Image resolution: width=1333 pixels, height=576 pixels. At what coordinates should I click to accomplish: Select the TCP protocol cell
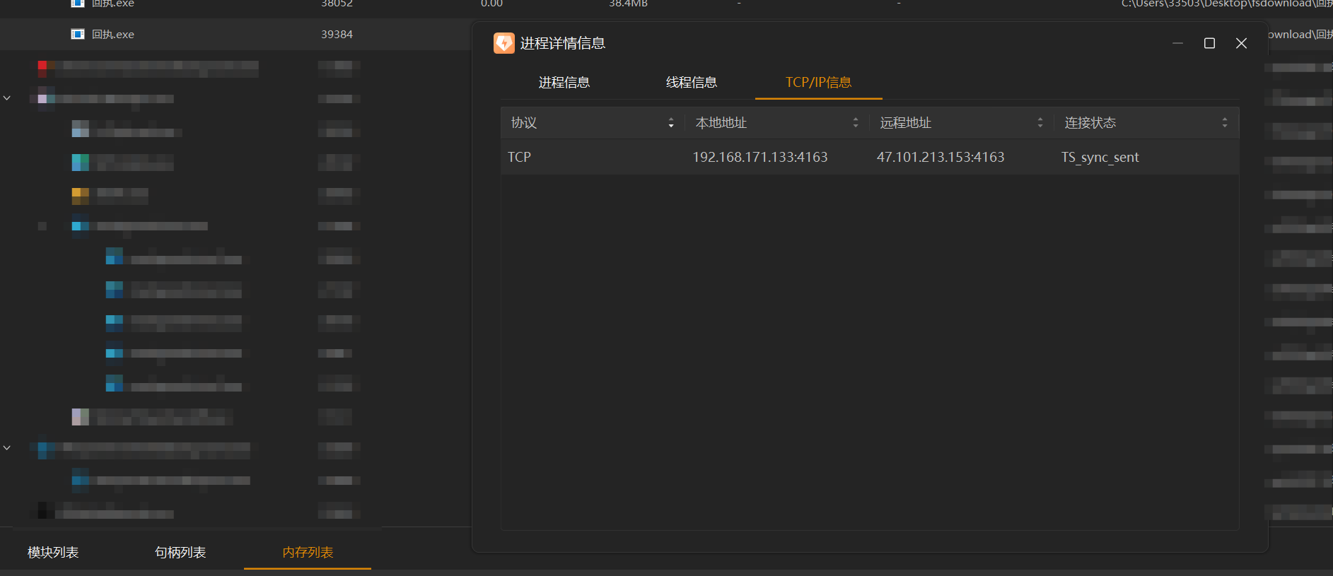click(x=519, y=157)
